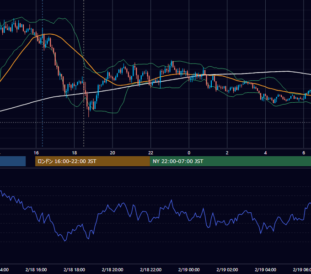Click hour label 22 on chart axis

(151, 153)
